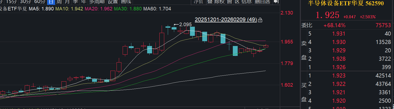Select the 月 monthly period tab
394x109 pixels.
(67, 2)
